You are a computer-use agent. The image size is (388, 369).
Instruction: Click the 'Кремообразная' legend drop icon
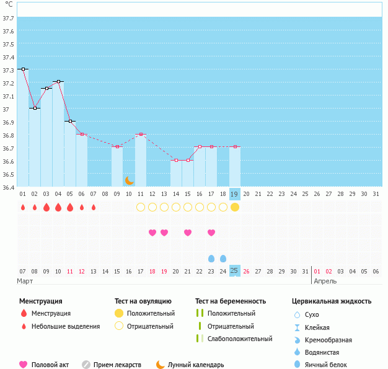click(298, 340)
